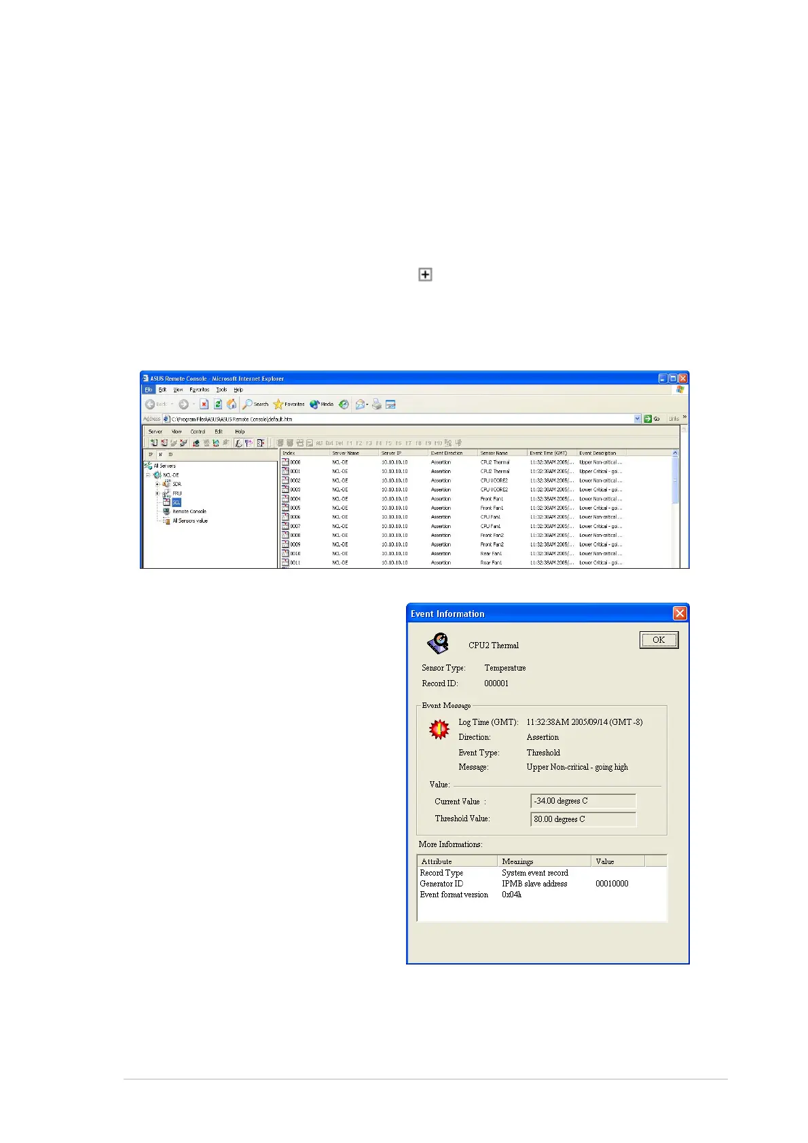Screen dimensions: 808x1143
Task: Click the event list scroll up arrow
Action: coord(675,453)
